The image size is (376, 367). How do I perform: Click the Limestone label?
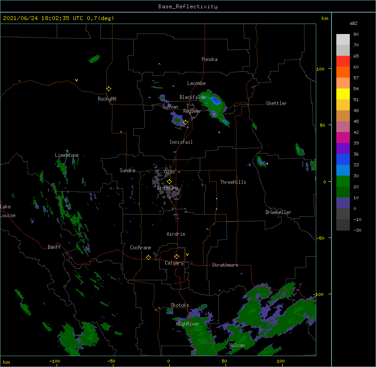pos(67,155)
